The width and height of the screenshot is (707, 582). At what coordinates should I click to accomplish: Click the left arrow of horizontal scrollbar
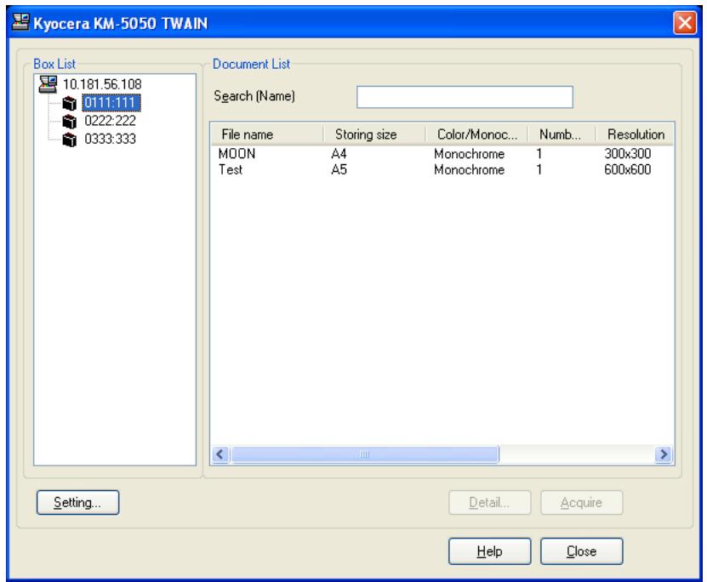220,454
